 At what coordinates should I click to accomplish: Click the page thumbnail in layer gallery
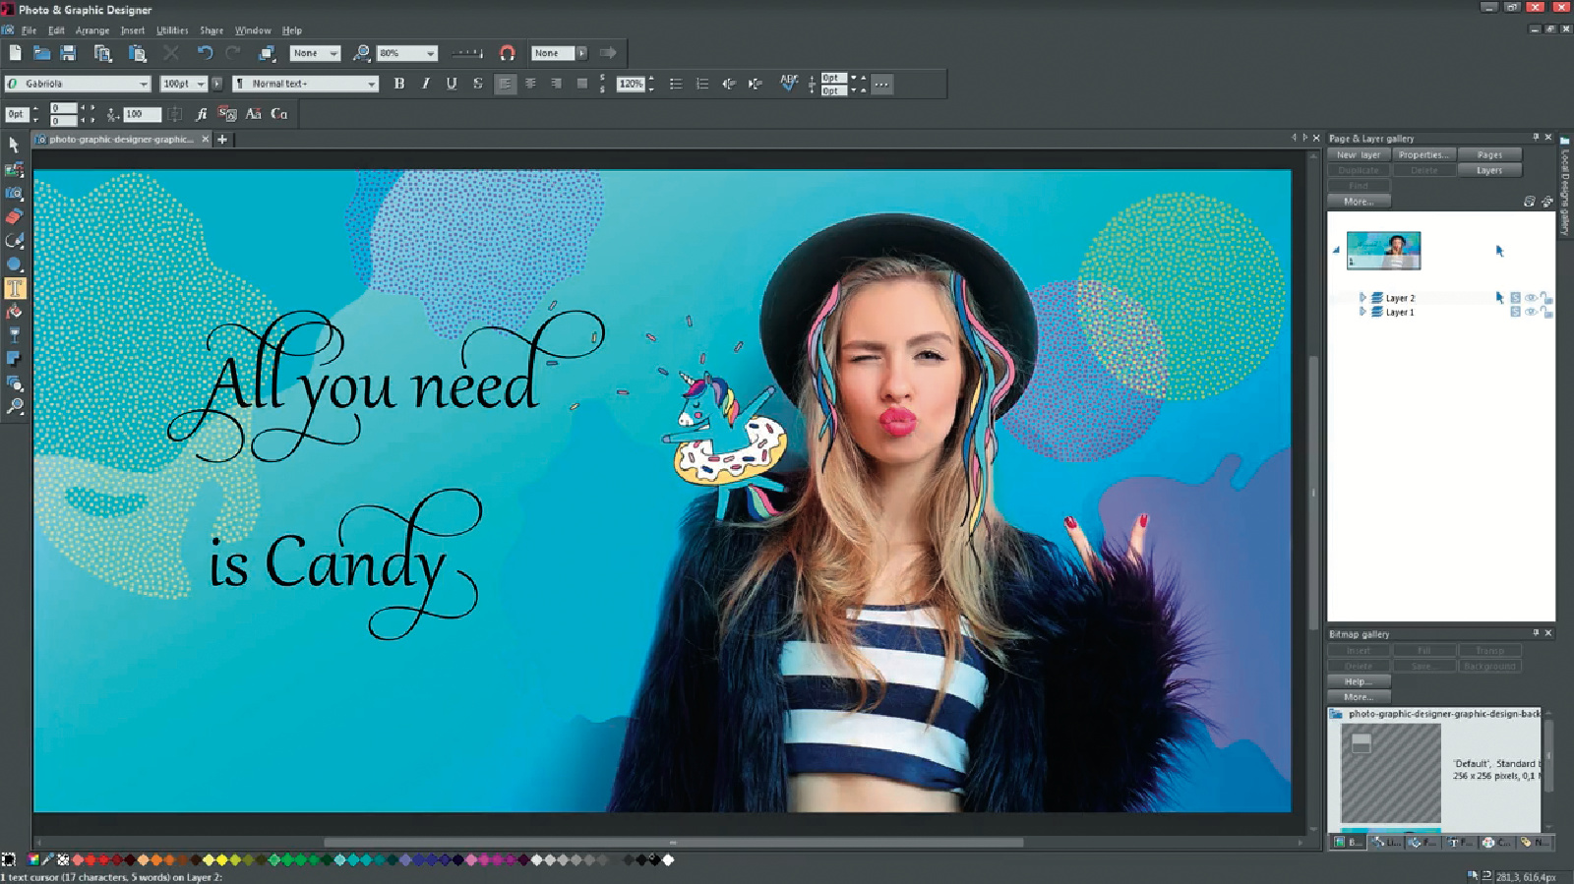pyautogui.click(x=1383, y=251)
